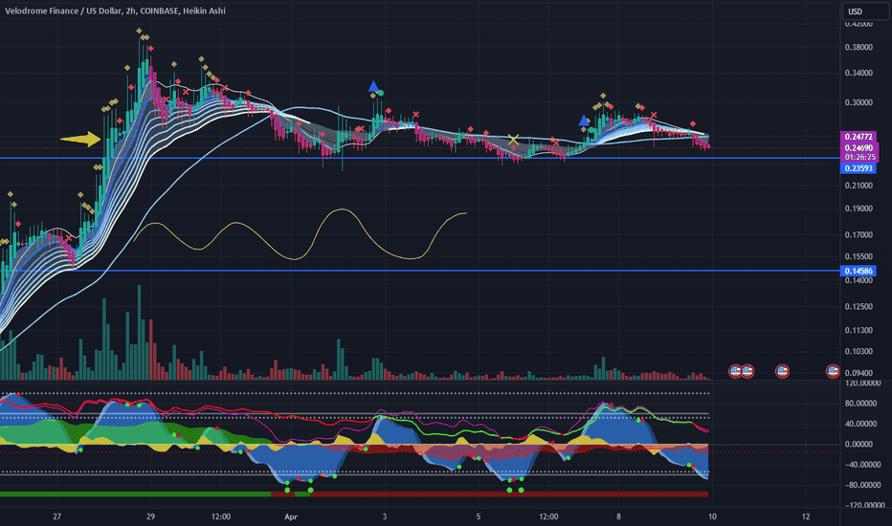
Task: Click the 0.11300 price axis tick
Action: 859,330
